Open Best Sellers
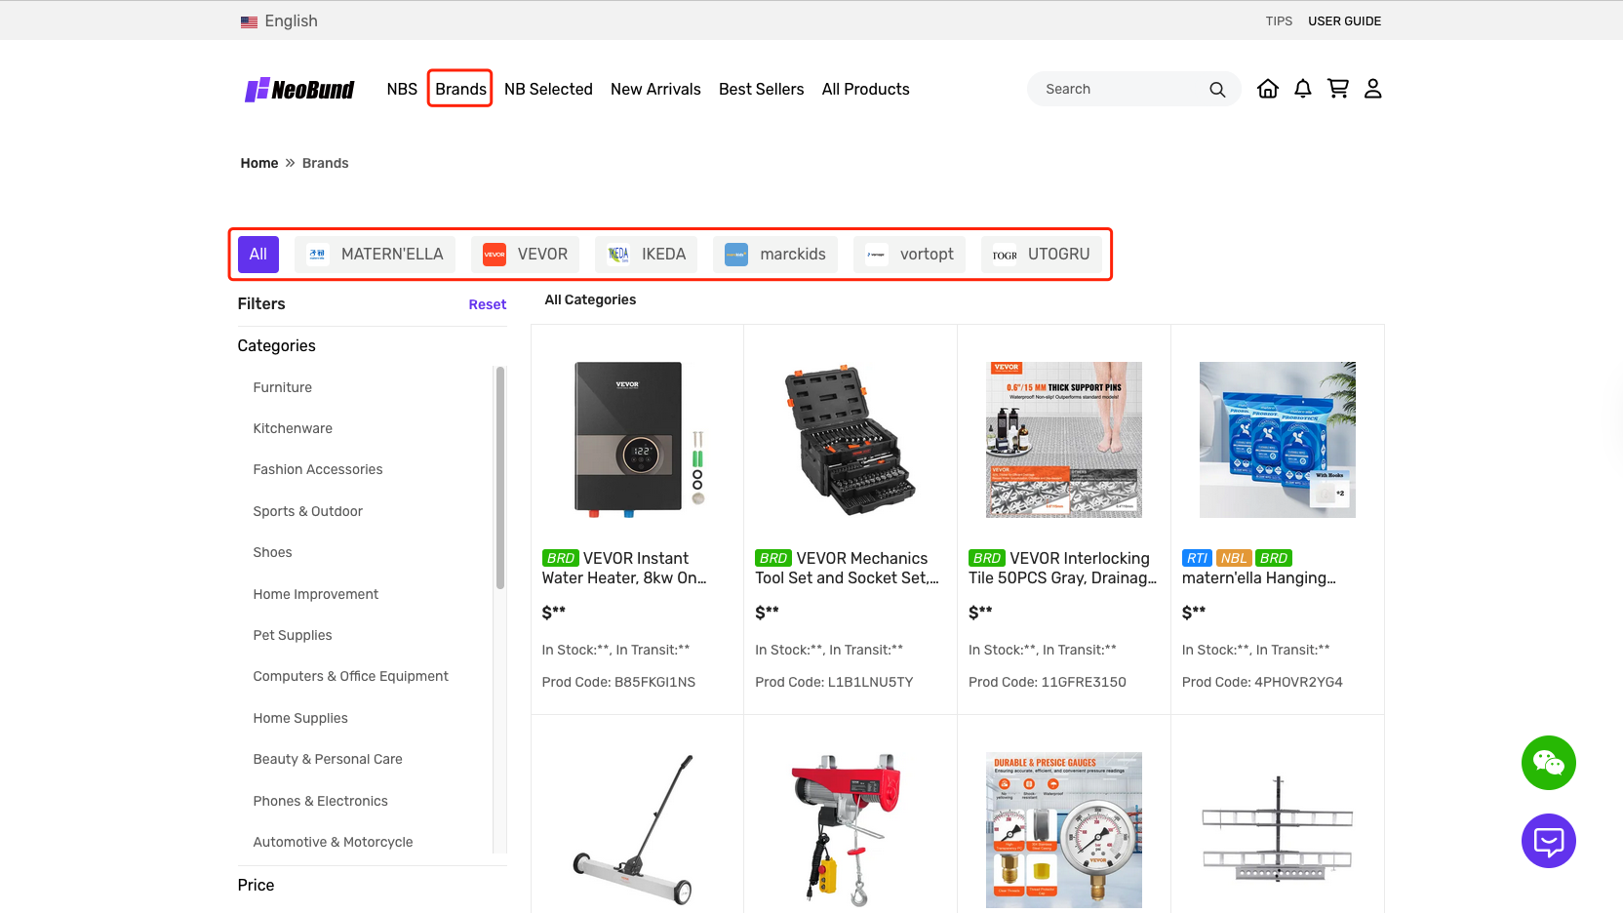The width and height of the screenshot is (1623, 913). (761, 89)
